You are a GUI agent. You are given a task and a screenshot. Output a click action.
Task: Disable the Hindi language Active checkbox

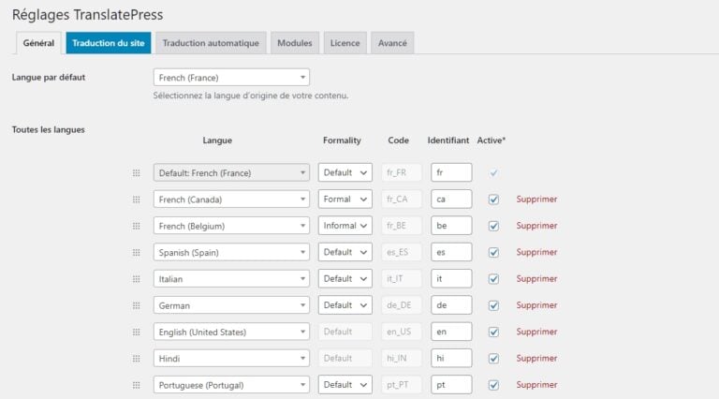(x=493, y=358)
